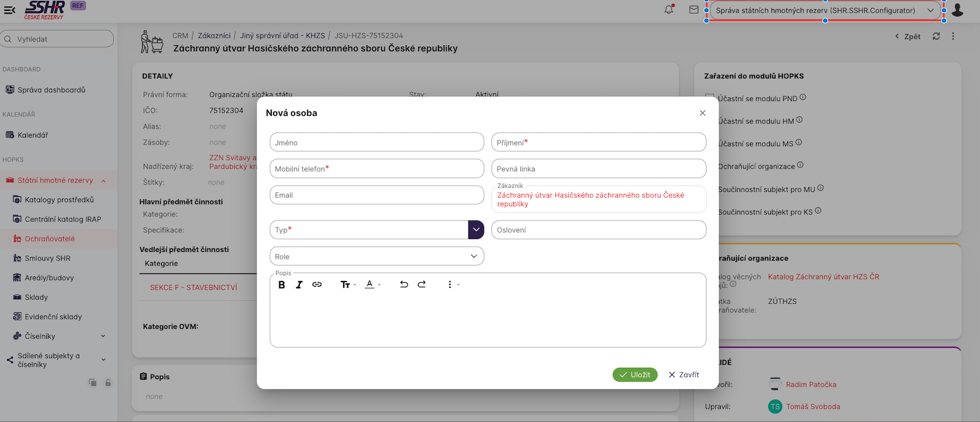
Task: Open the Role dropdown
Action: [x=376, y=256]
